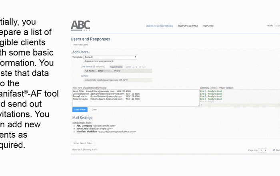The height and width of the screenshot is (176, 280).
Task: Switch to Responses Only tab
Action: click(188, 26)
